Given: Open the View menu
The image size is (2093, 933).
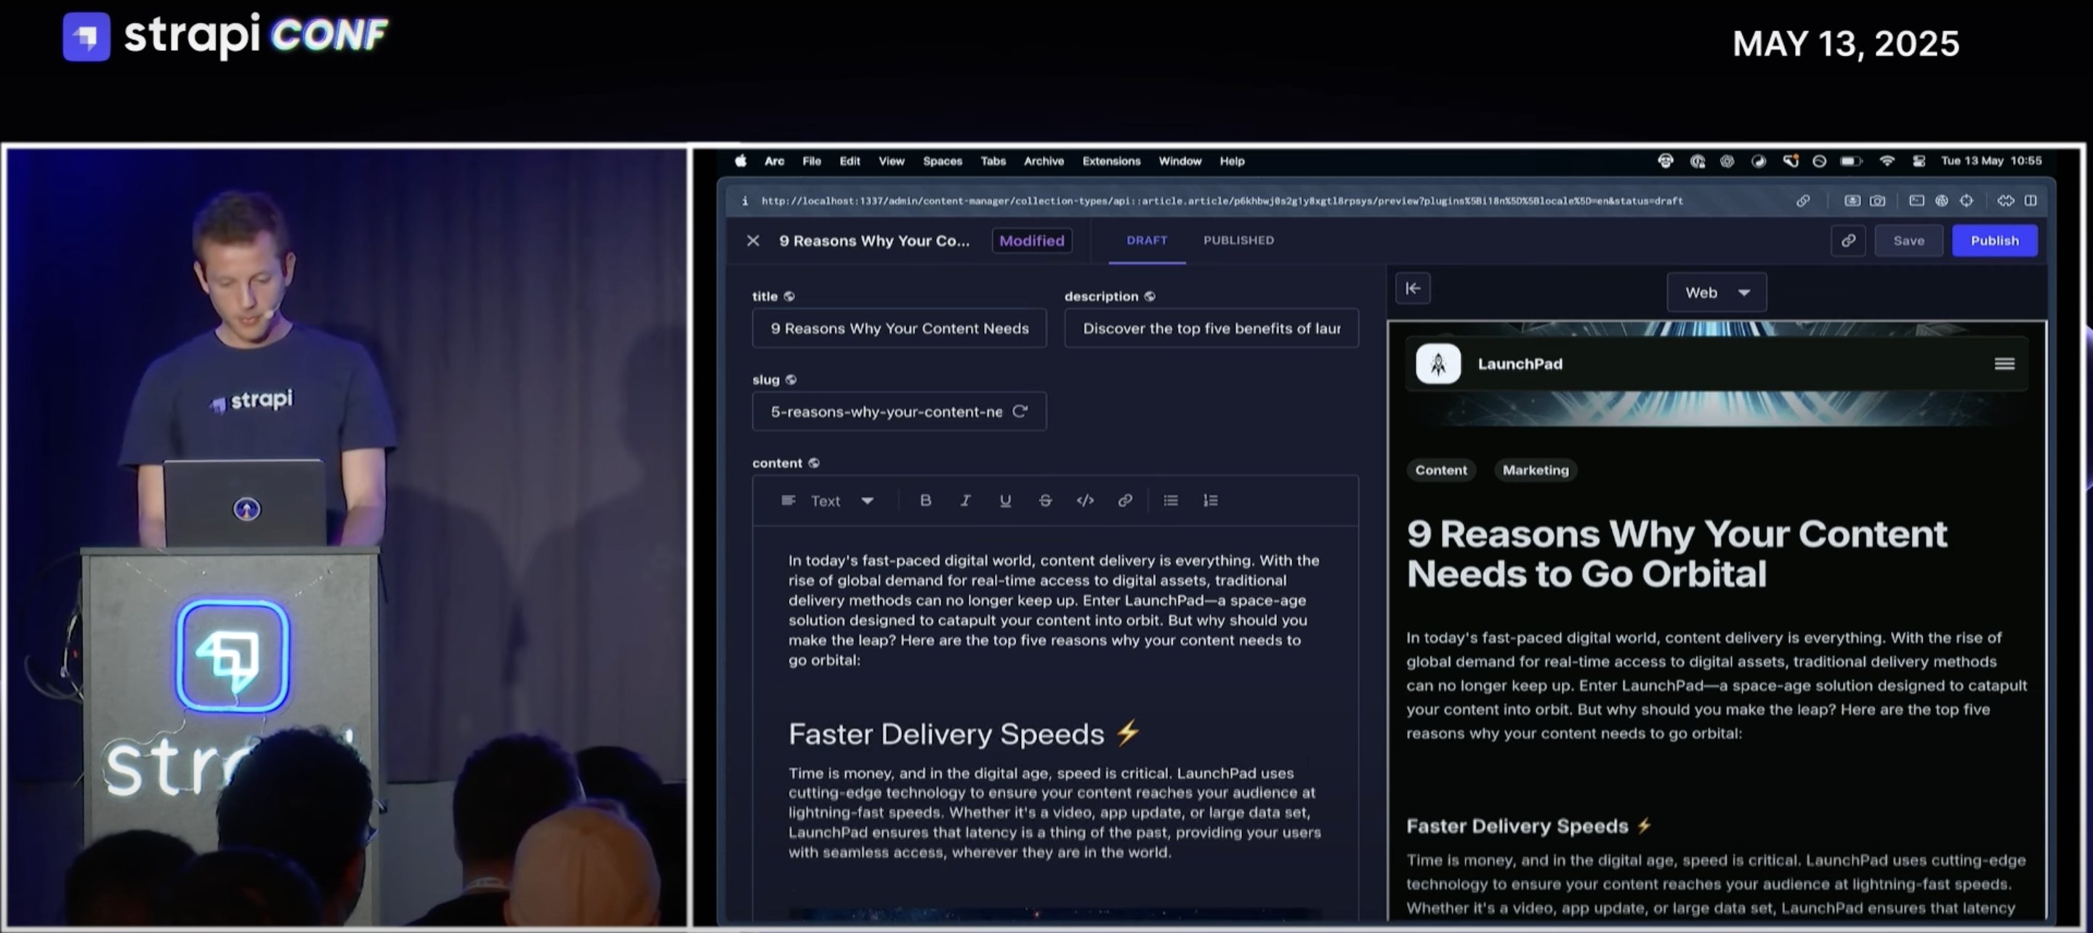Looking at the screenshot, I should 891,161.
